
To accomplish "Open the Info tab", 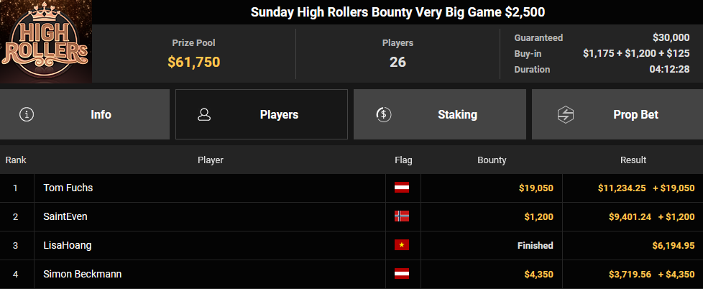I will click(x=85, y=114).
